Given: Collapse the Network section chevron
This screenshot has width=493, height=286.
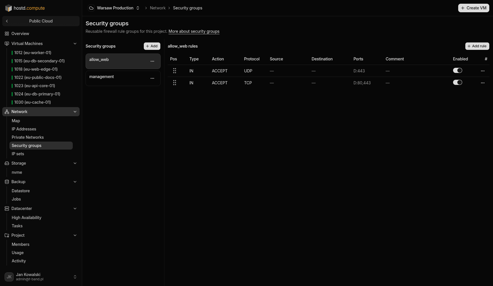Looking at the screenshot, I should 75,112.
